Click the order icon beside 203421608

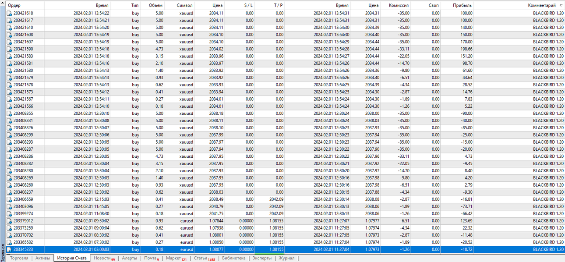[9, 35]
